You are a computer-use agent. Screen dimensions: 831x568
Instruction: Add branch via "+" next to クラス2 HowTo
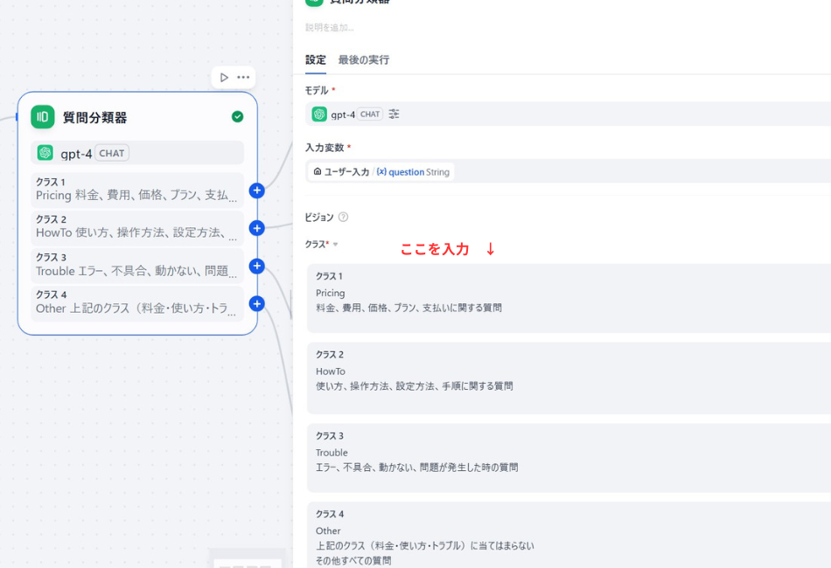(255, 227)
